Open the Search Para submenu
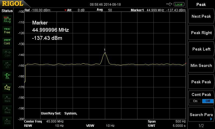This screenshot has width=215, height=129. tap(201, 114)
